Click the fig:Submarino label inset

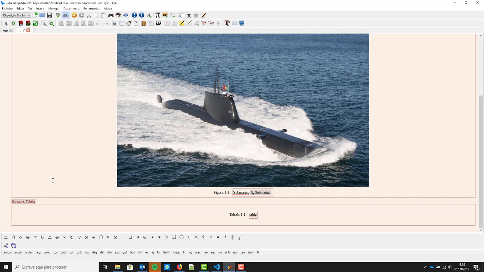coord(261,193)
